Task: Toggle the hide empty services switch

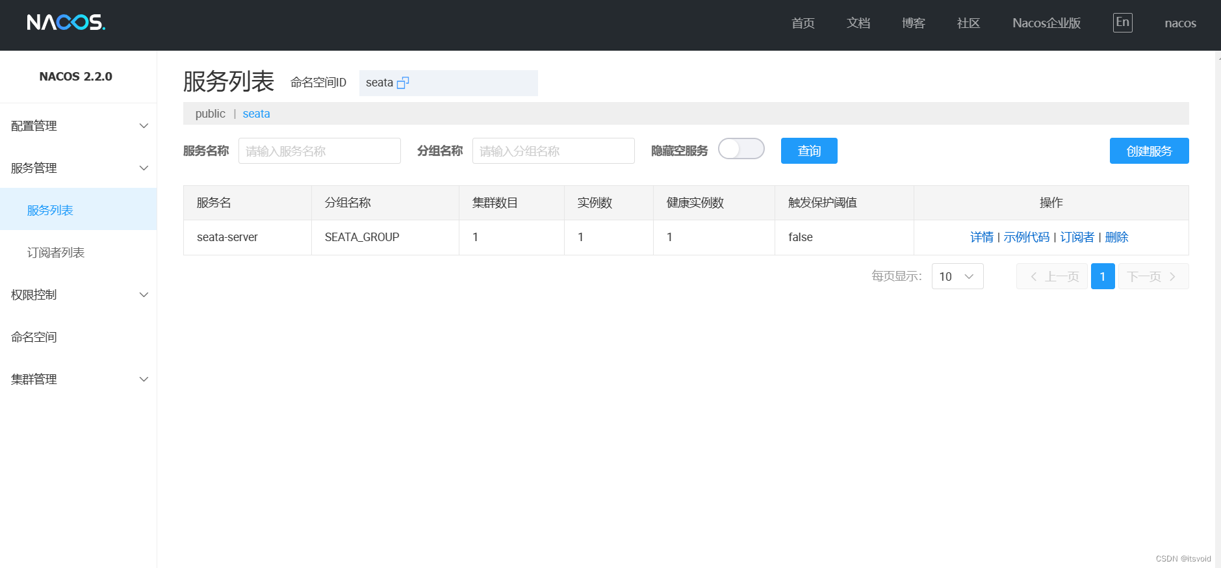Action: [x=741, y=149]
